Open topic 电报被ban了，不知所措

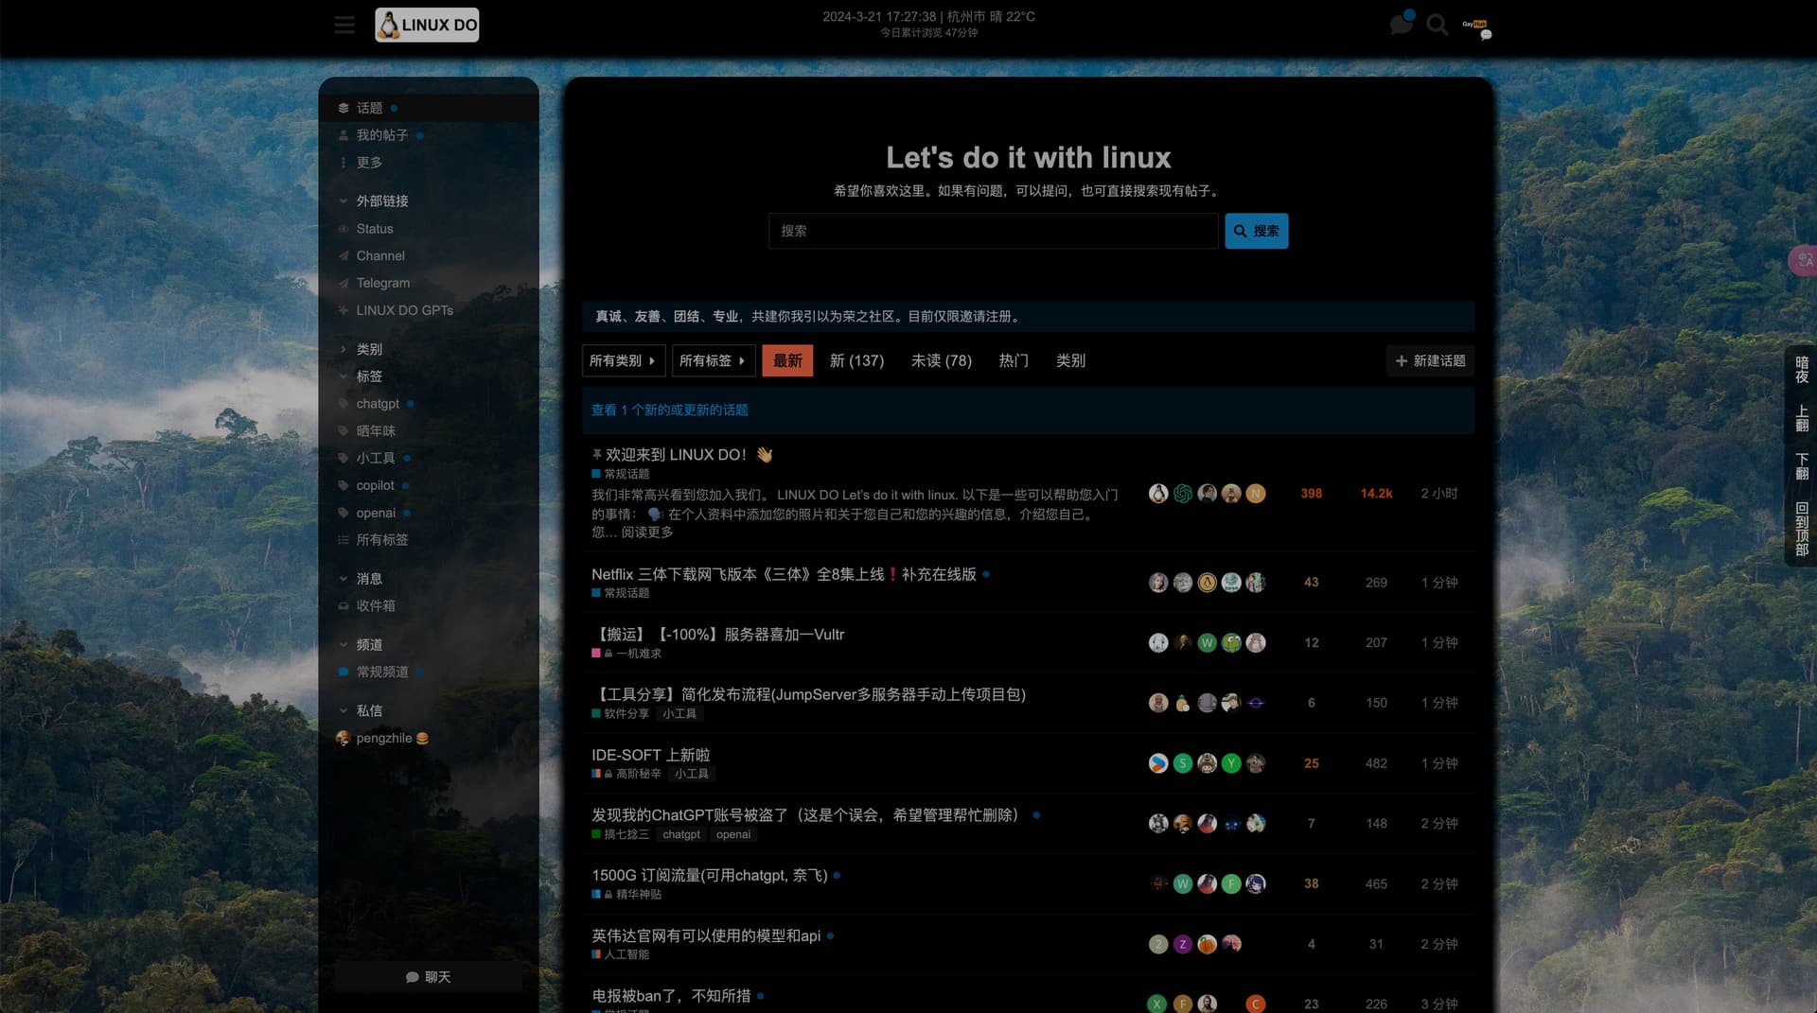(671, 996)
